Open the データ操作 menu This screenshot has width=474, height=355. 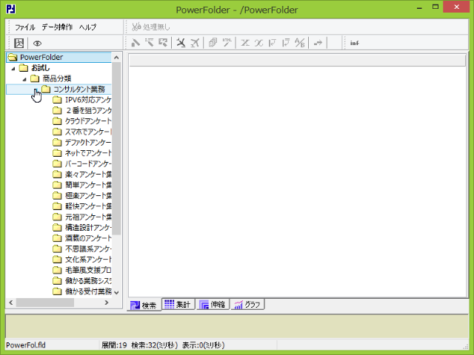57,27
